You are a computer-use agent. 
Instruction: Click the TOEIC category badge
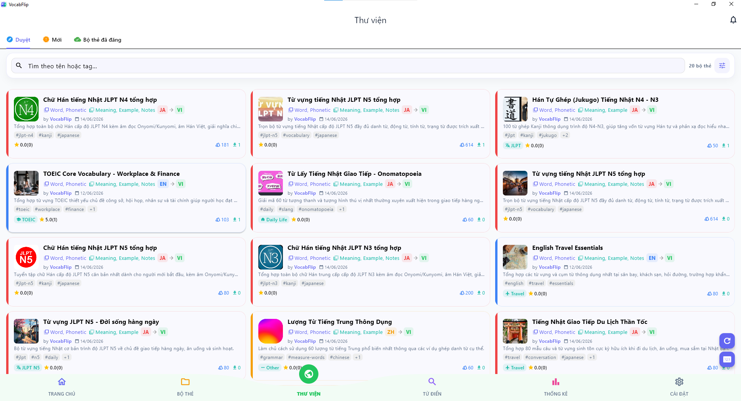click(x=26, y=220)
